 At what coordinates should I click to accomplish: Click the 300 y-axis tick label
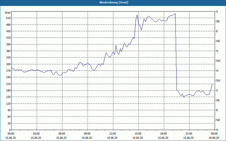point(8,64)
